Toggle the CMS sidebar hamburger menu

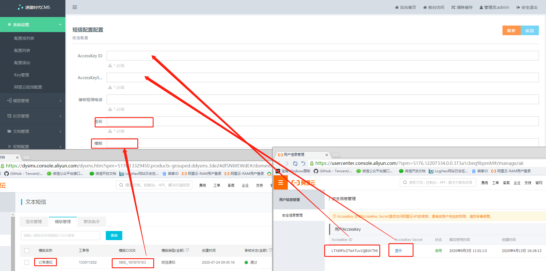[x=75, y=7]
